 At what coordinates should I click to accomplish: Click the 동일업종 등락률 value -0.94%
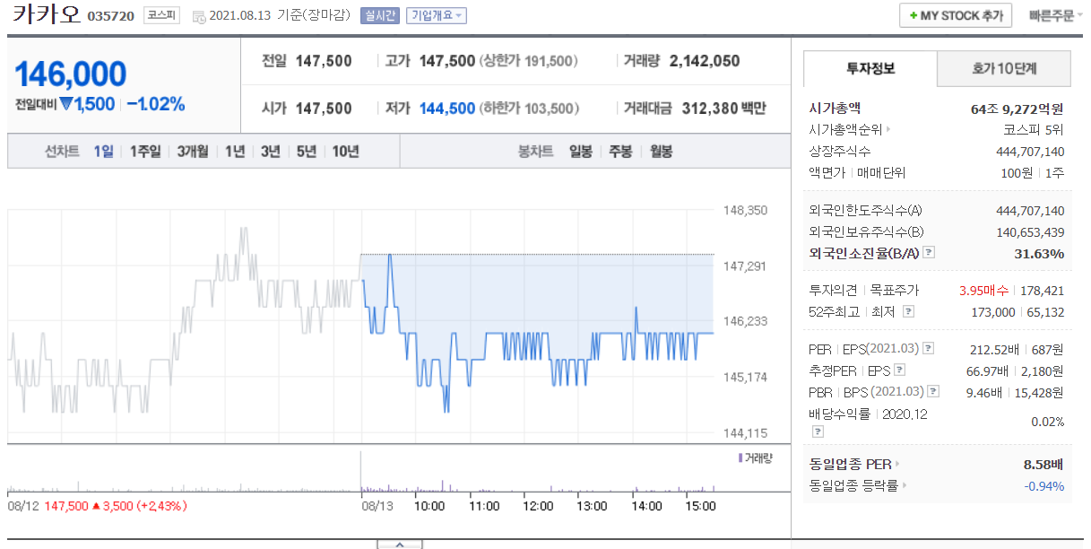pyautogui.click(x=1043, y=486)
